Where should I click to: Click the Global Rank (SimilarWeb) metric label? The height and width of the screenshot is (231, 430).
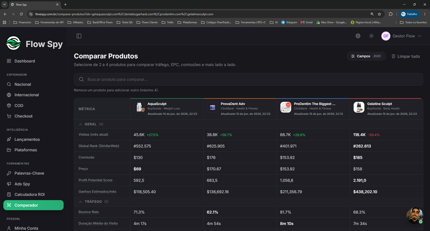(99, 146)
